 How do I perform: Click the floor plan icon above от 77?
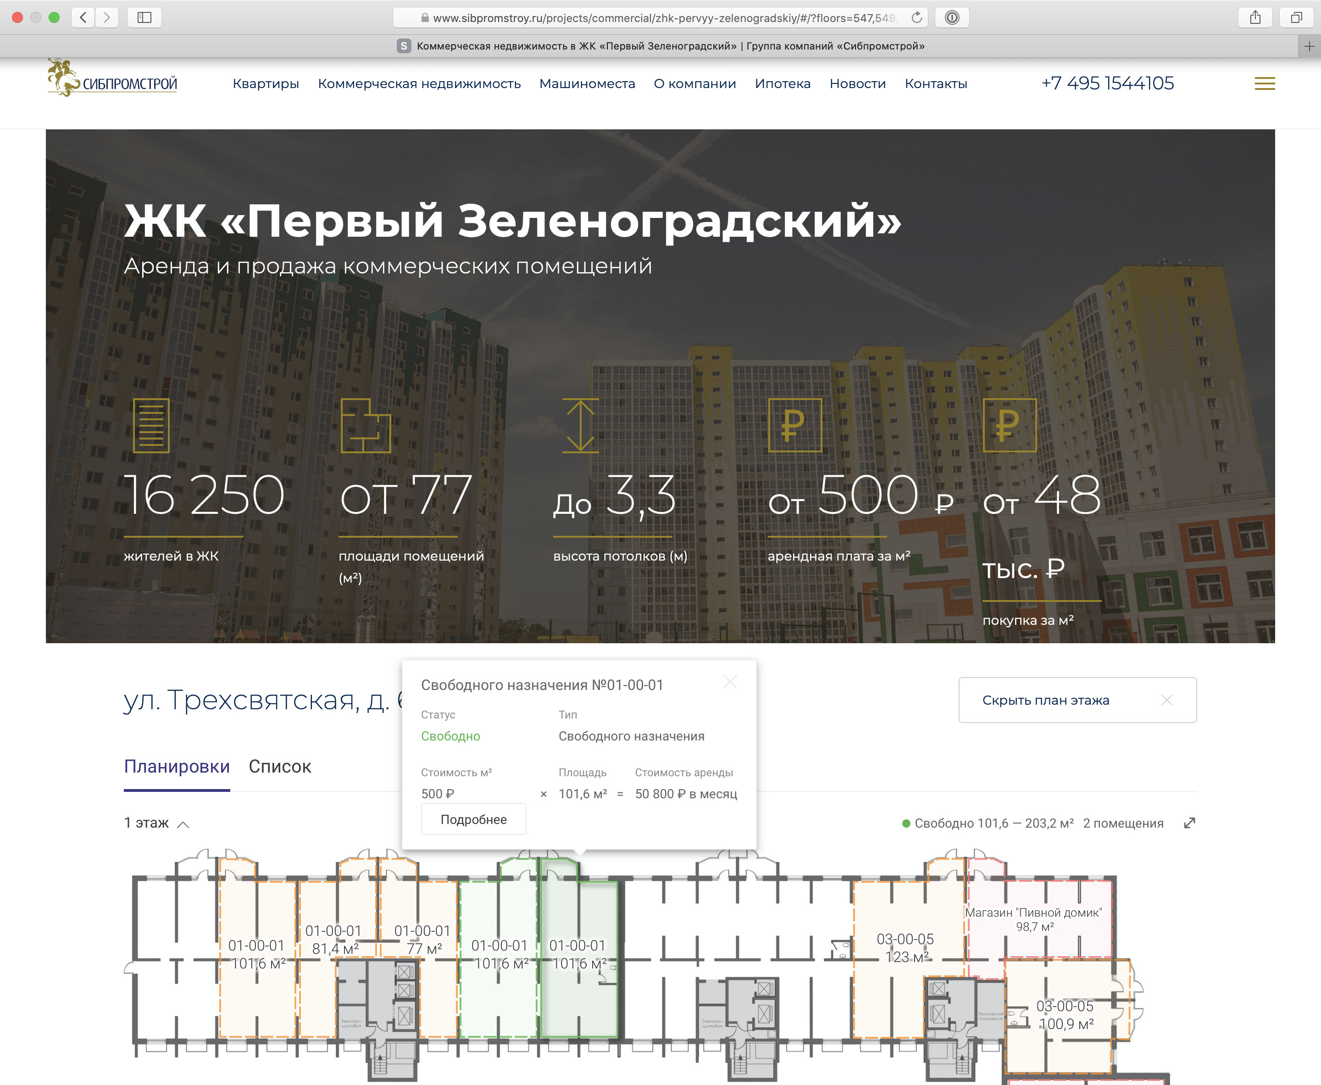(366, 426)
